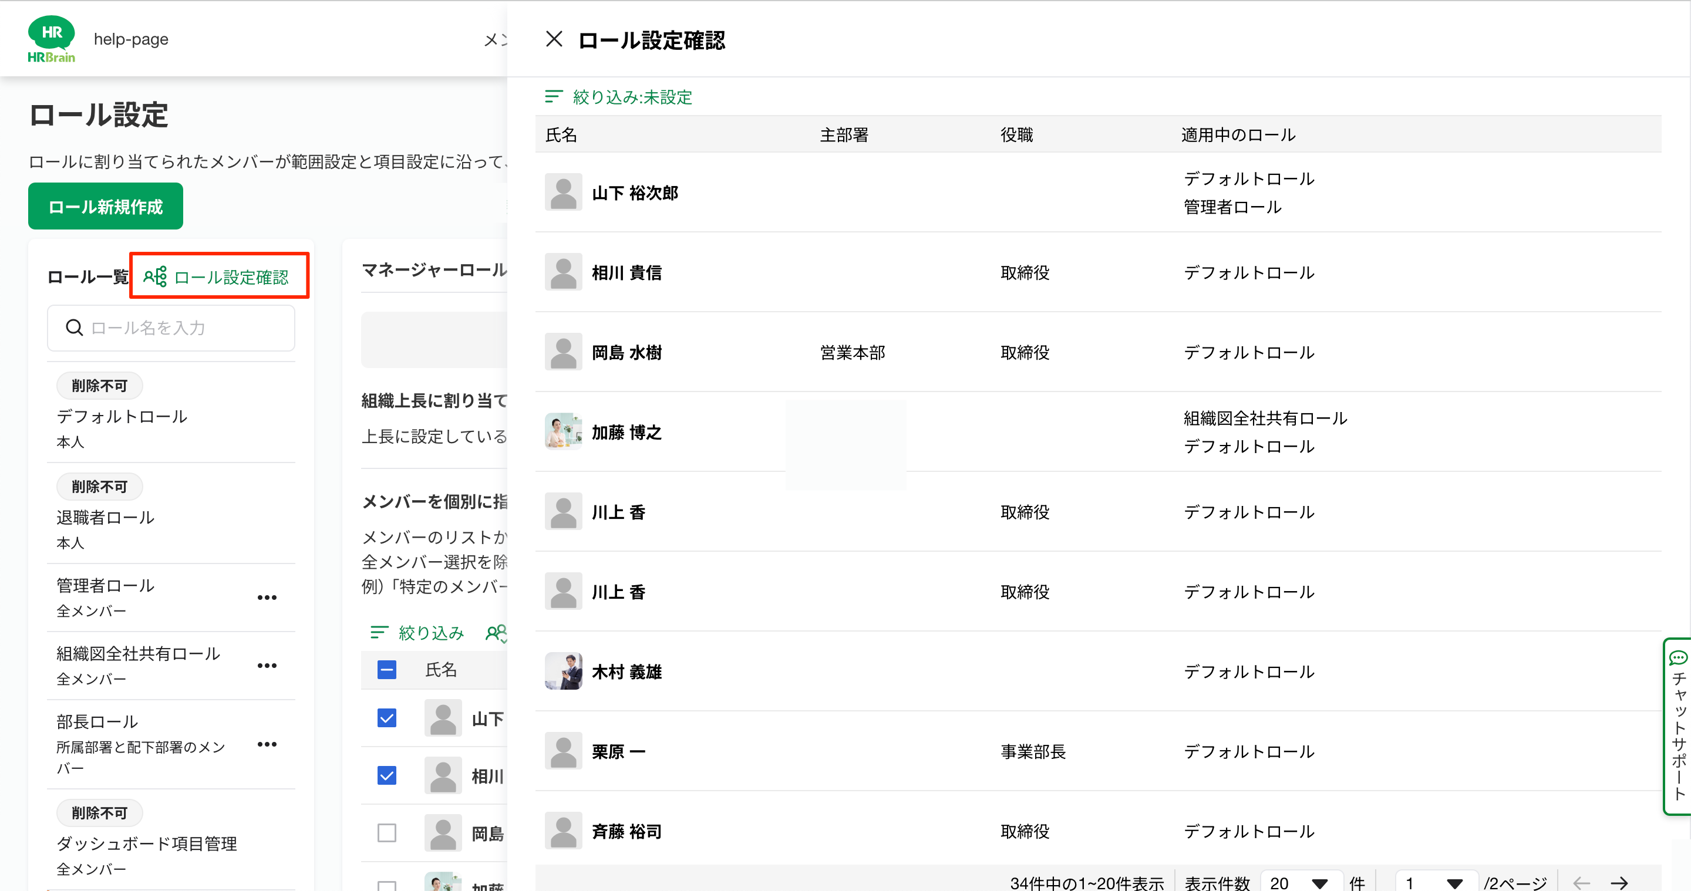Open the three-dot menu for 組織図全社共有ロール
Screen dimensions: 1691x891
tap(267, 666)
